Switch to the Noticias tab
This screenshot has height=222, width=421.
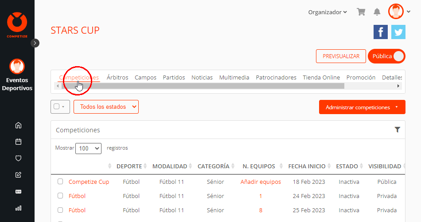point(202,78)
